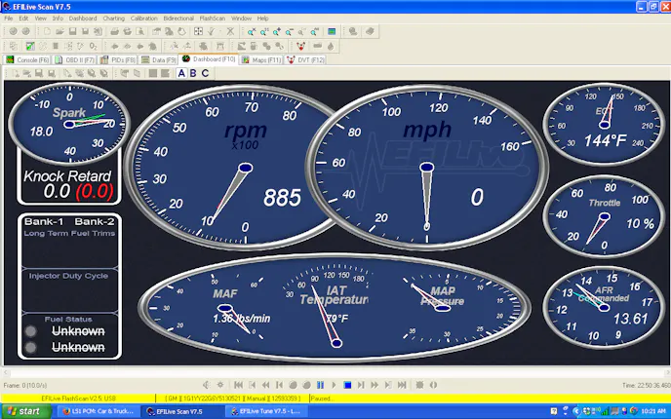Open the Charting menu
Viewport: 671px width, 419px height.
coord(113,19)
